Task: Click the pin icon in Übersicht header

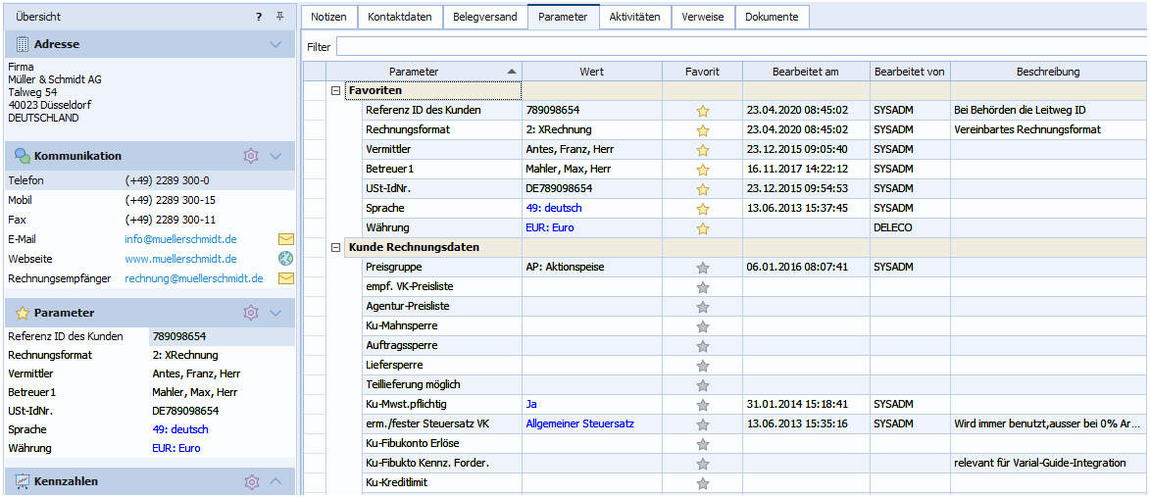Action: tap(280, 17)
